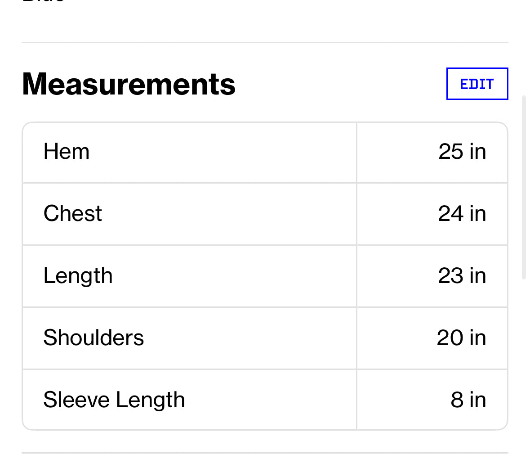Click the Measurements section heading
This screenshot has height=468, width=530.
[x=129, y=84]
